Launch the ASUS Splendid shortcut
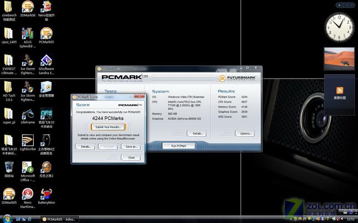The height and width of the screenshot is (223, 358). [28, 37]
